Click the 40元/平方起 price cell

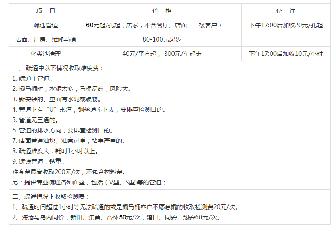tap(162, 54)
